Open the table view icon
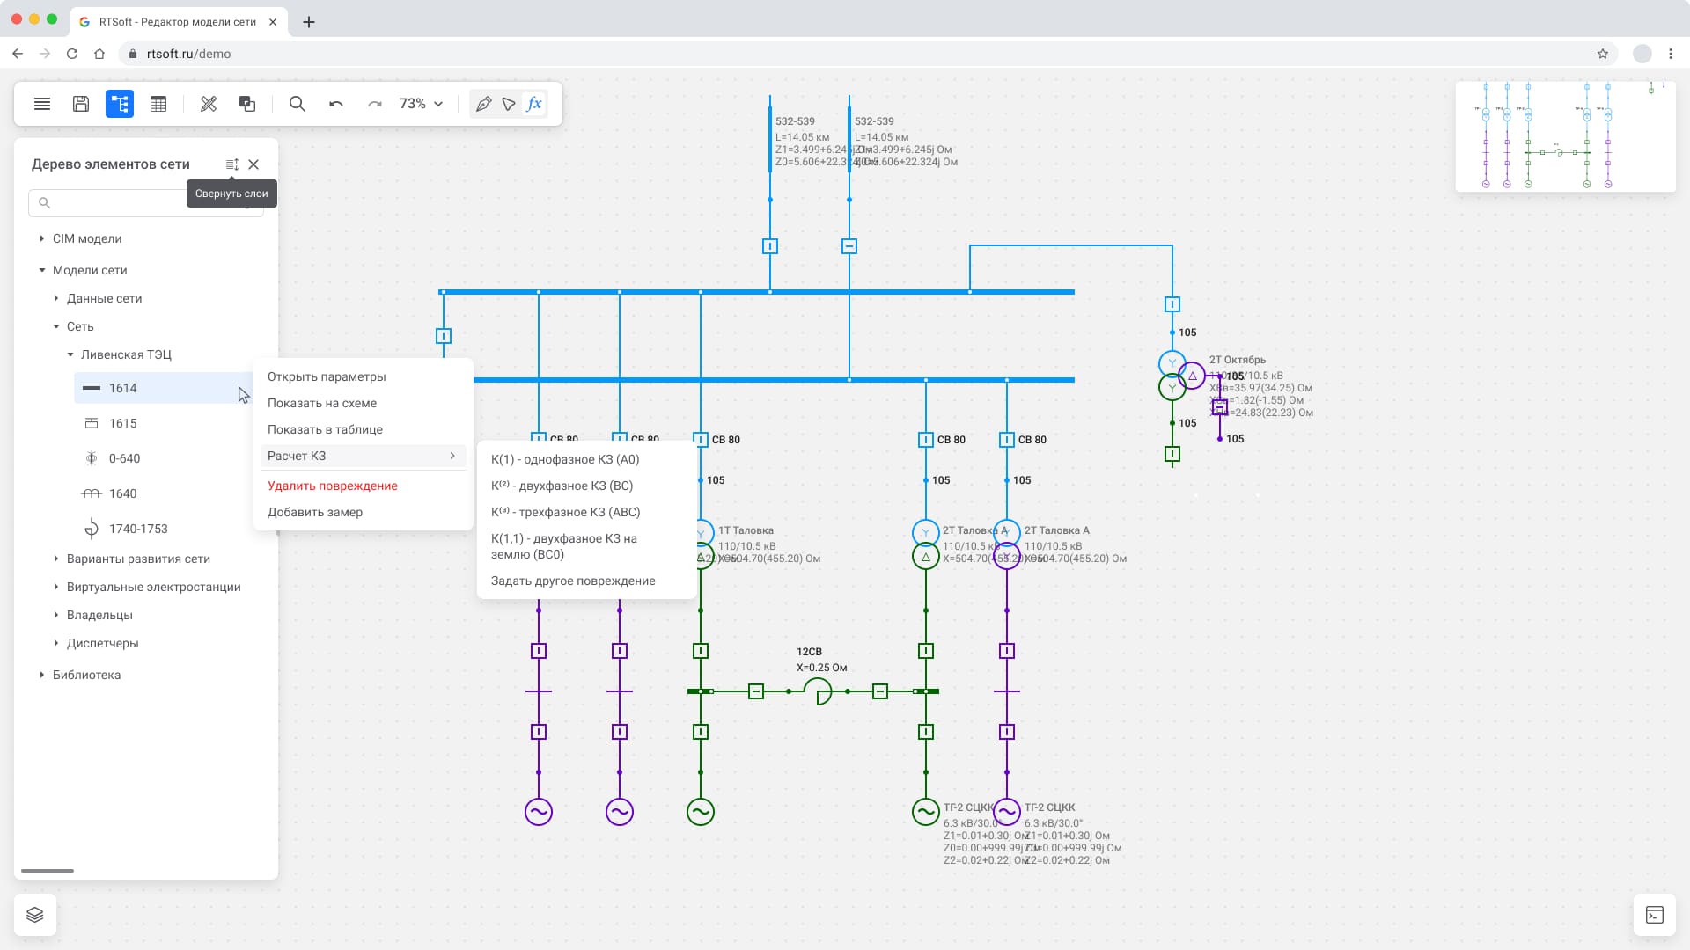 click(x=158, y=104)
